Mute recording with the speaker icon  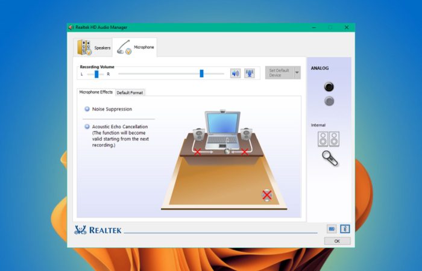click(x=236, y=73)
